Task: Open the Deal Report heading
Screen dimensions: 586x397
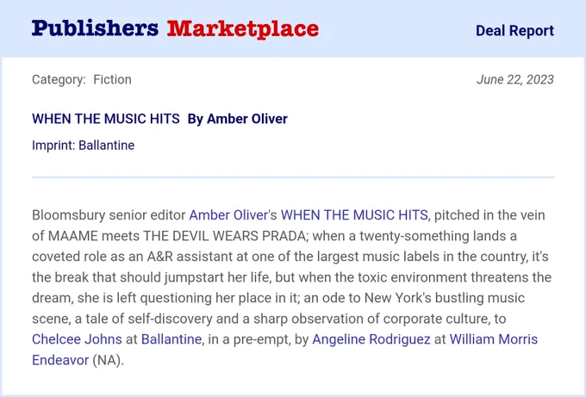Action: tap(514, 31)
